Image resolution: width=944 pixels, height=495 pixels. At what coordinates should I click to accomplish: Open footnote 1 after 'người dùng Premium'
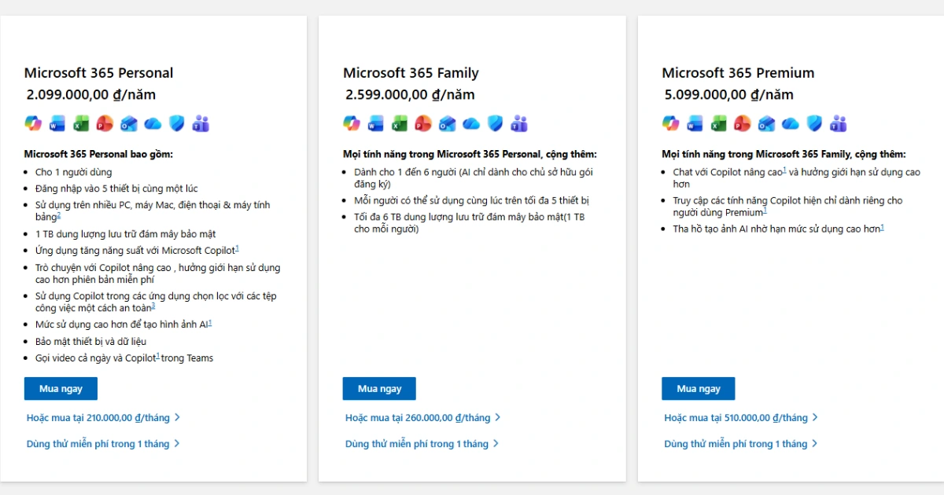point(765,210)
